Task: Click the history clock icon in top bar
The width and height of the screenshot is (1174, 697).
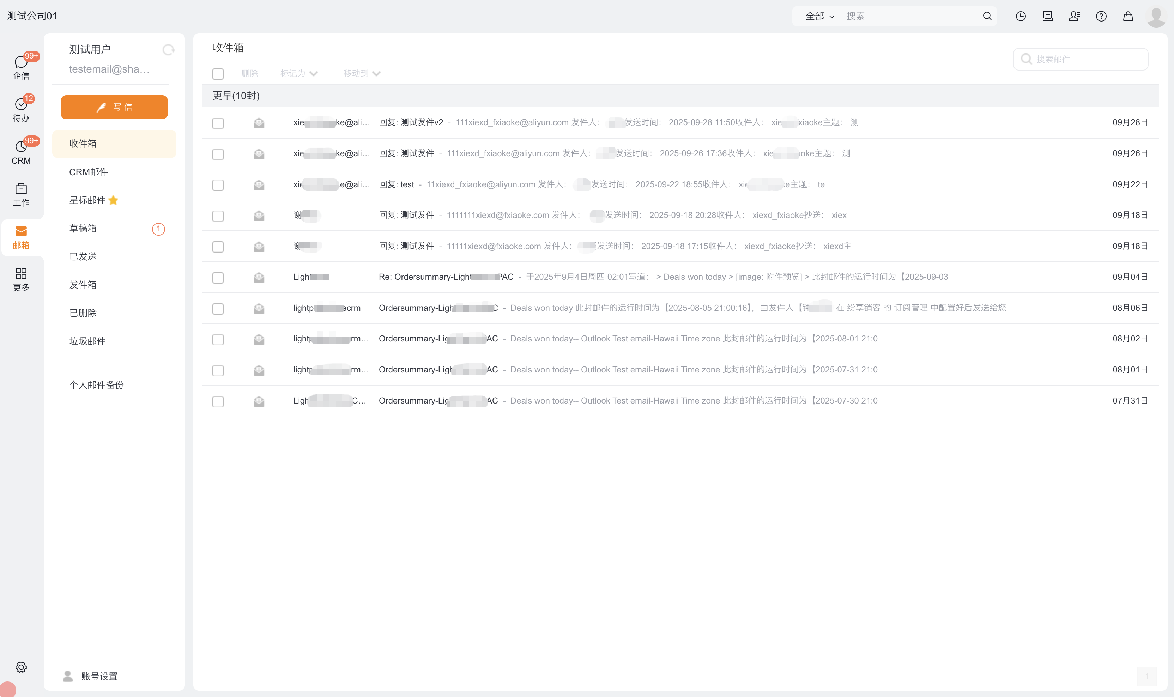Action: click(x=1021, y=17)
